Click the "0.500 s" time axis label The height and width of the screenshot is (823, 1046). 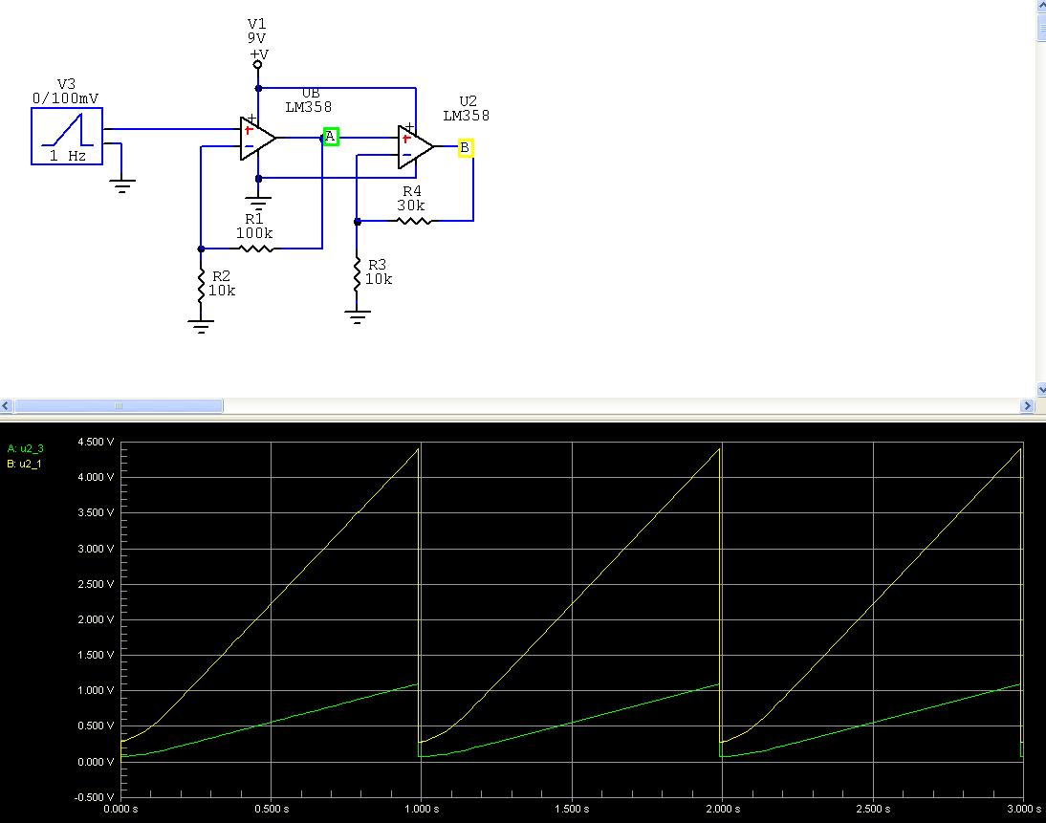[272, 809]
